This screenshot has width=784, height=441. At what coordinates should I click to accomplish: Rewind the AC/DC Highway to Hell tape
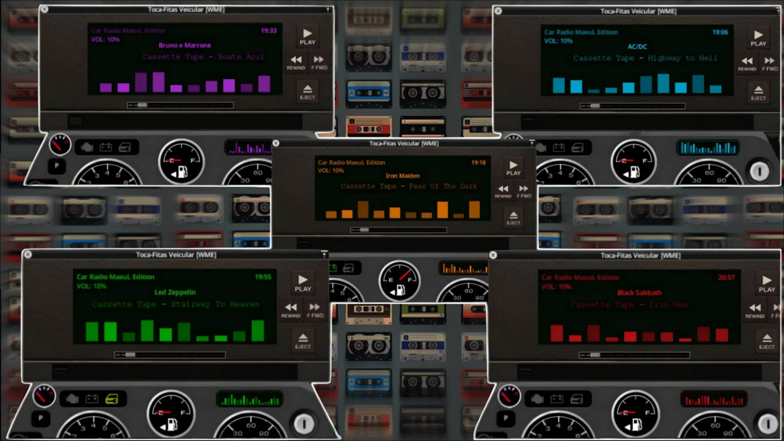(x=747, y=64)
